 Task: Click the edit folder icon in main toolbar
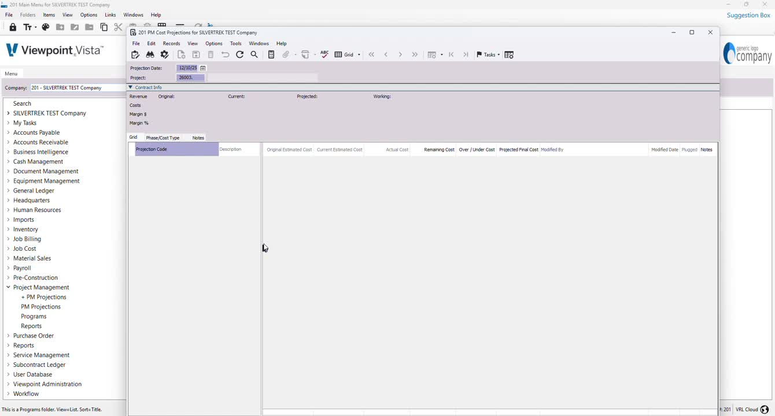point(75,27)
